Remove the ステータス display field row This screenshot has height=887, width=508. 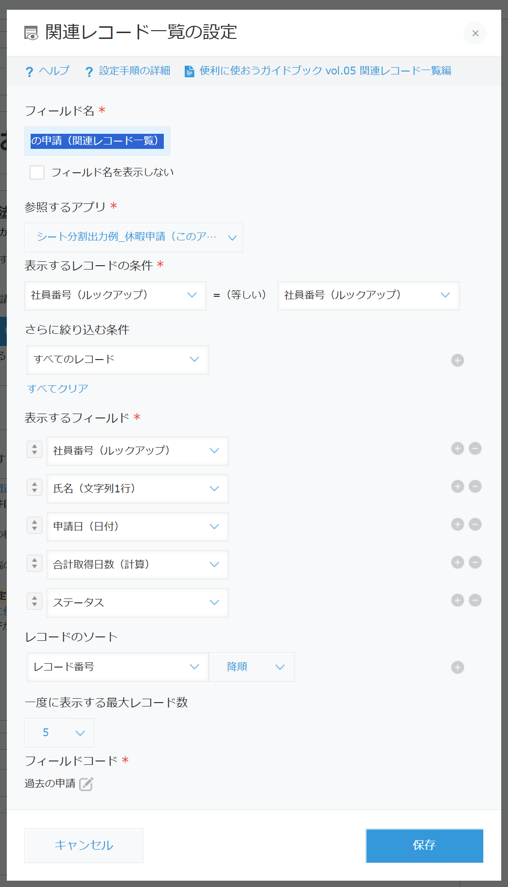475,600
